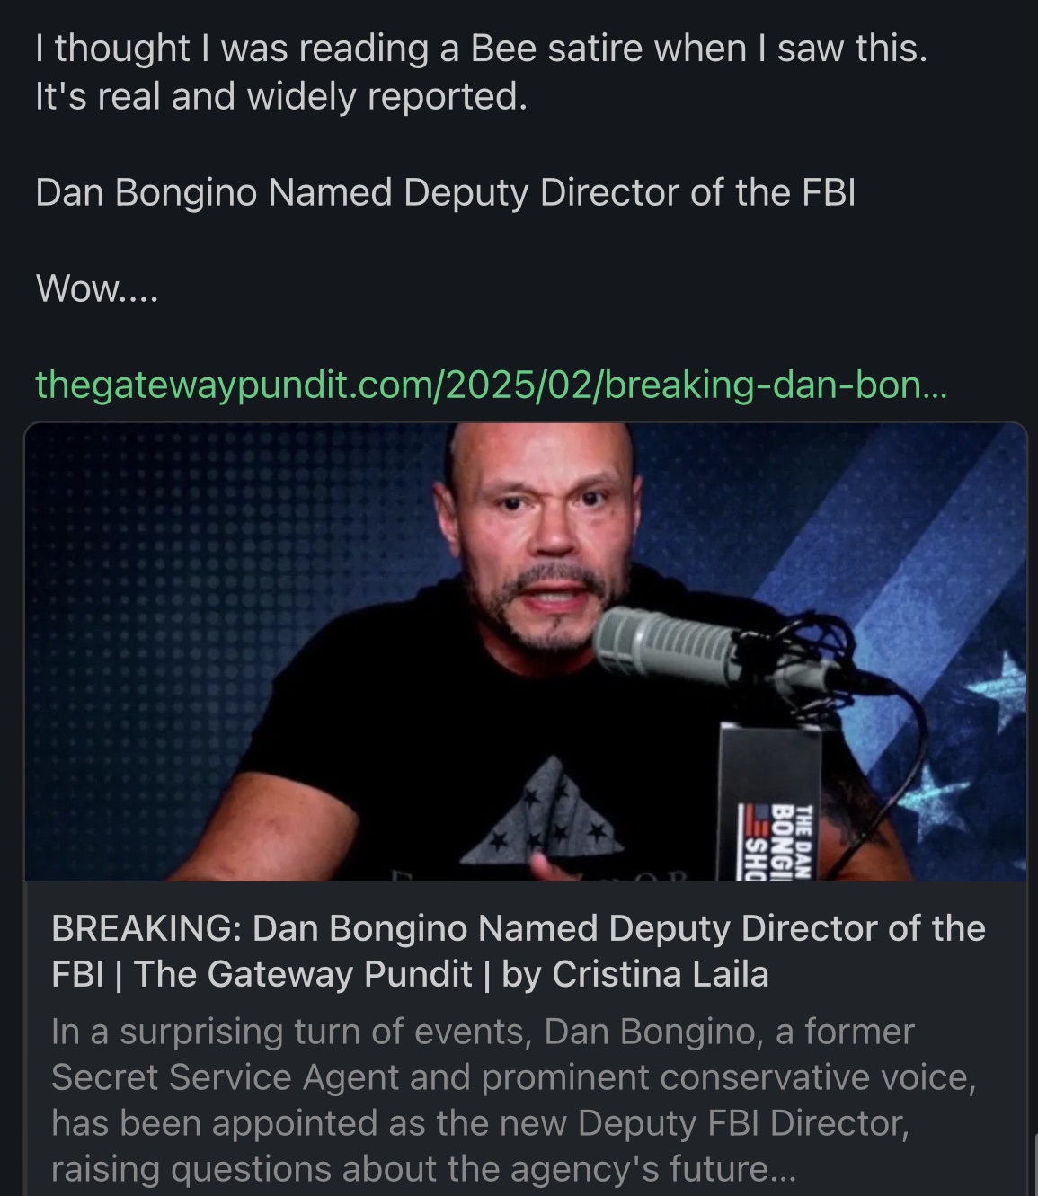Open the BREAKING headline on link card
Image resolution: width=1038 pixels, height=1196 pixels.
(x=519, y=951)
